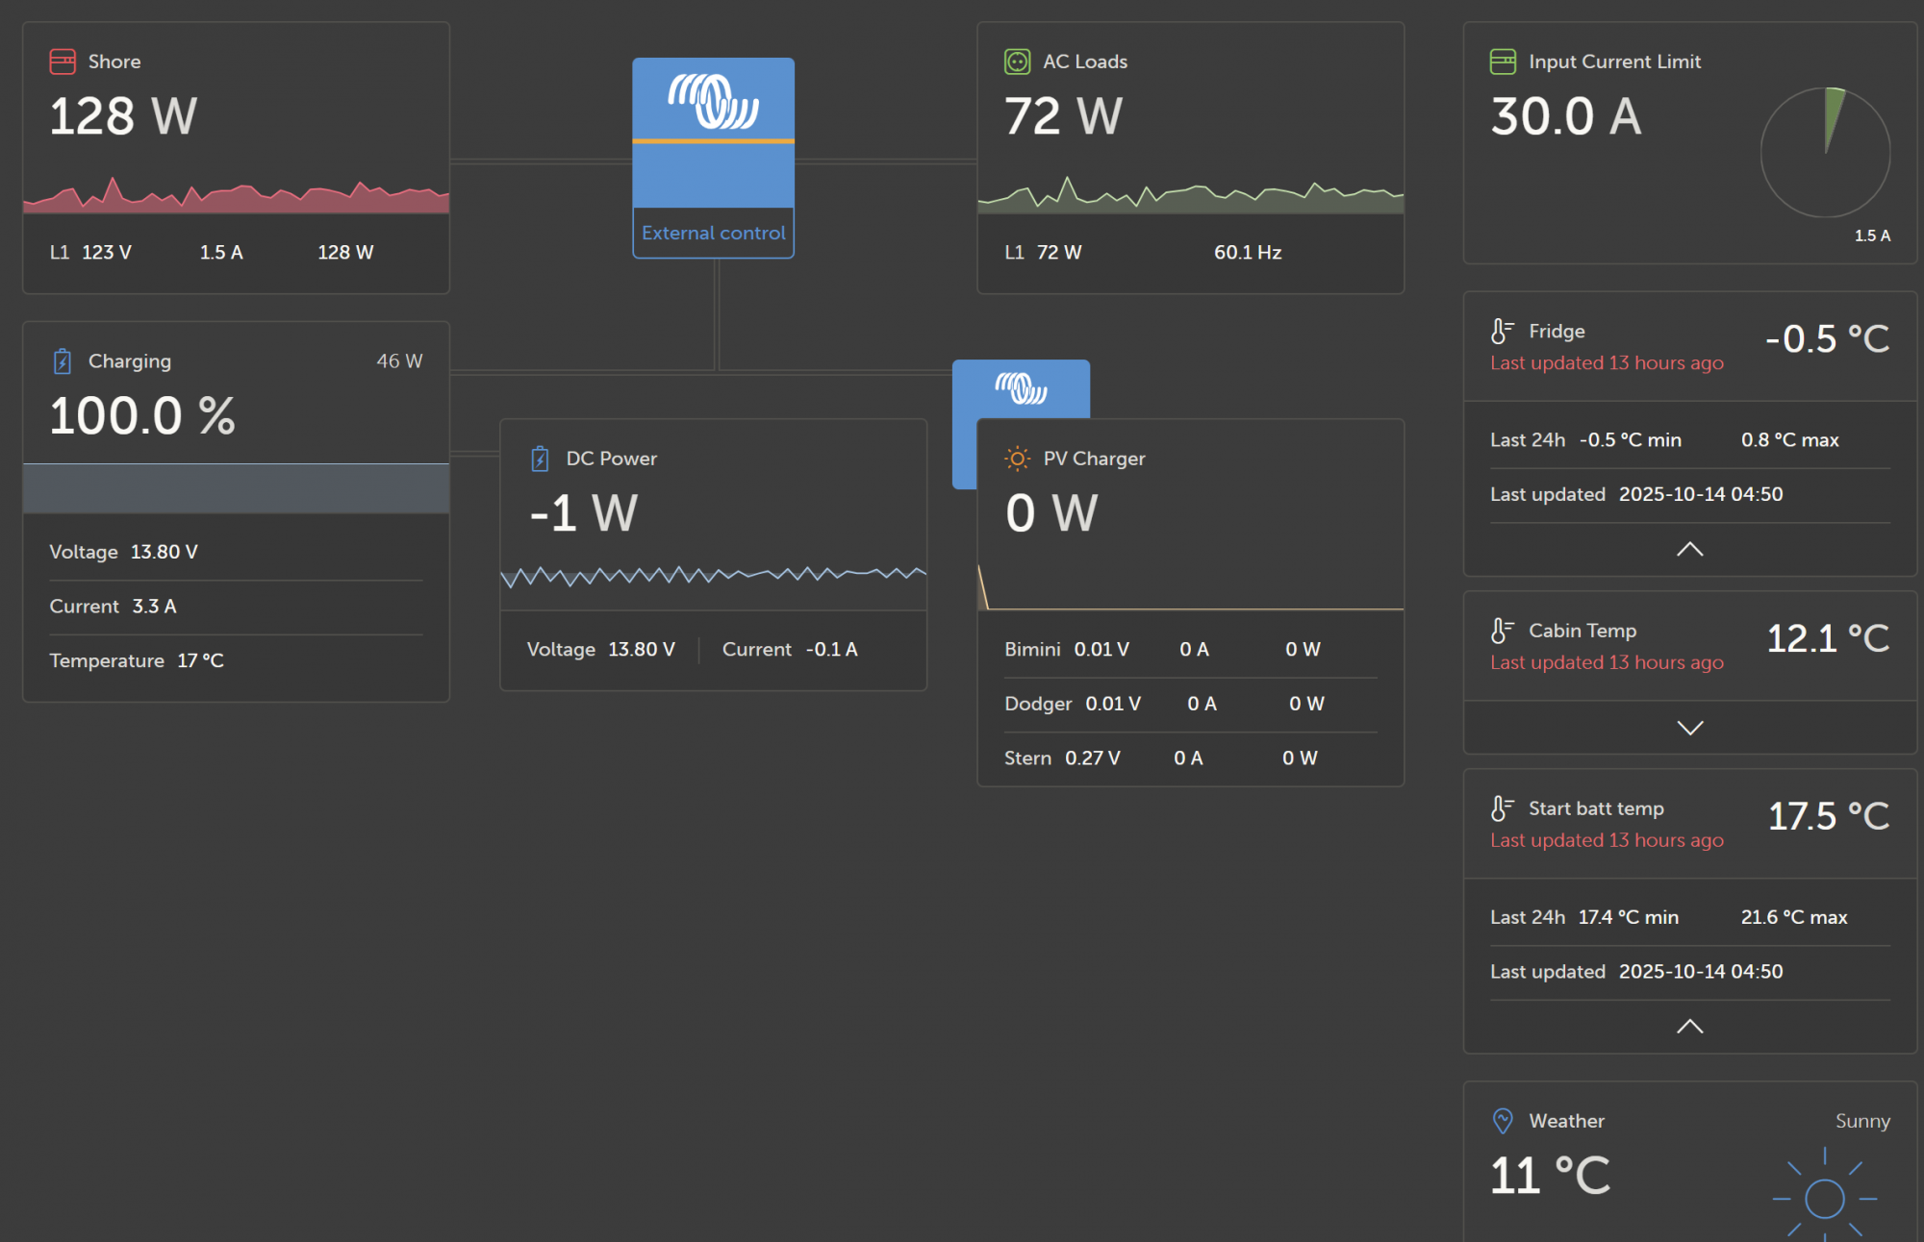Click the input current pie gauge
The height and width of the screenshot is (1242, 1924).
1825,152
